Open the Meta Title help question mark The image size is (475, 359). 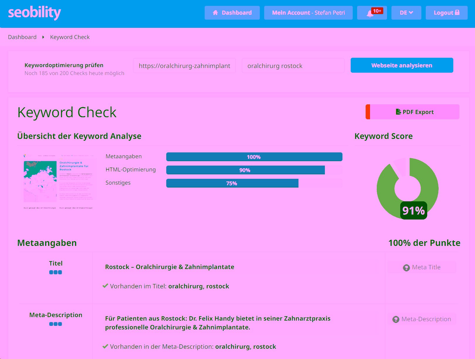(x=406, y=267)
